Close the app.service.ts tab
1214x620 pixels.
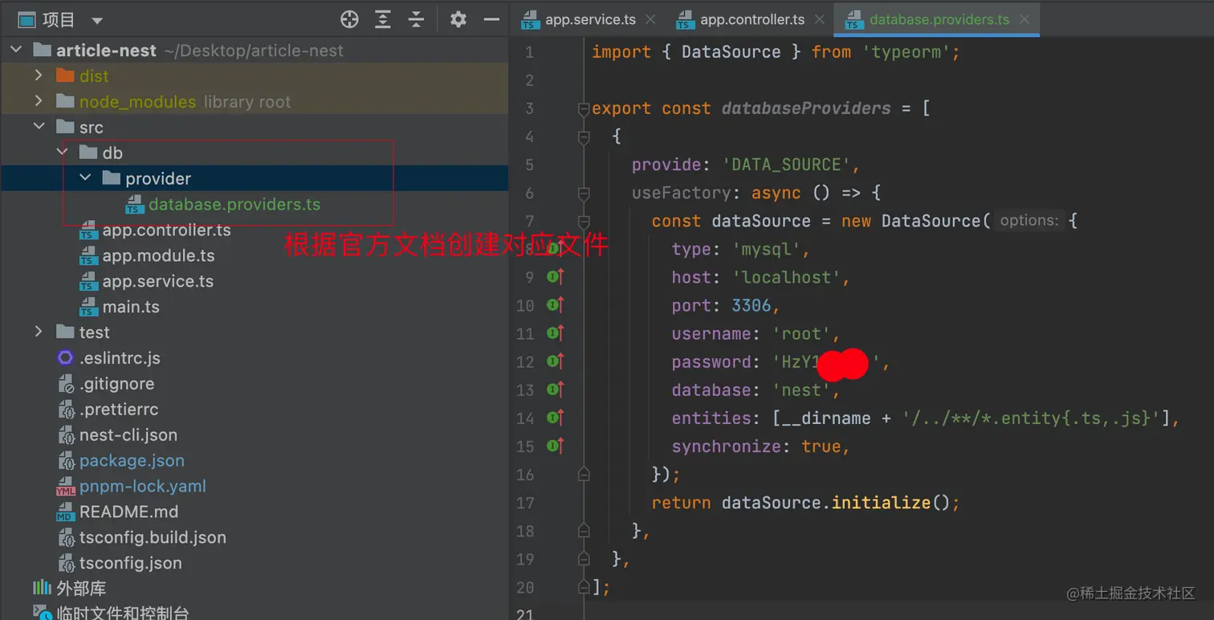point(650,20)
